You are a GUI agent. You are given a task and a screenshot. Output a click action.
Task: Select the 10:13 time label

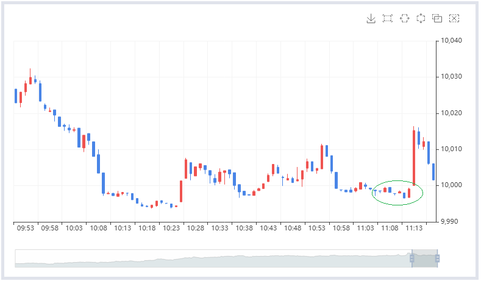point(123,228)
